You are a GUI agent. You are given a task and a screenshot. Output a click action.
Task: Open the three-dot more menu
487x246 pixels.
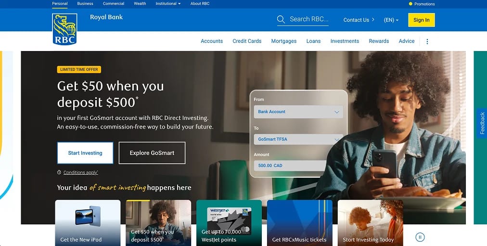[x=427, y=41]
